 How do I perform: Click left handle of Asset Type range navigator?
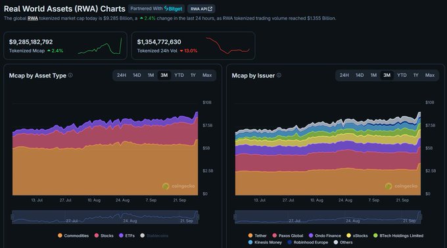[x=12, y=217]
